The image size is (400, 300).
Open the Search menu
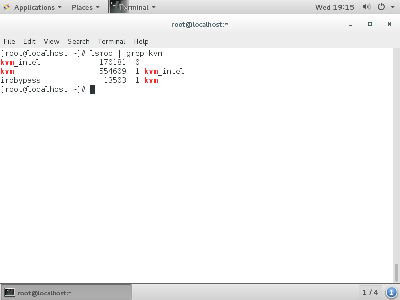79,41
